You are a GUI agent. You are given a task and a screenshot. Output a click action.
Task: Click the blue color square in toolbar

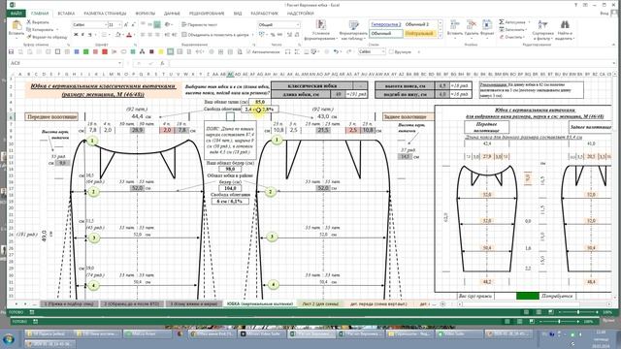pos(77,51)
